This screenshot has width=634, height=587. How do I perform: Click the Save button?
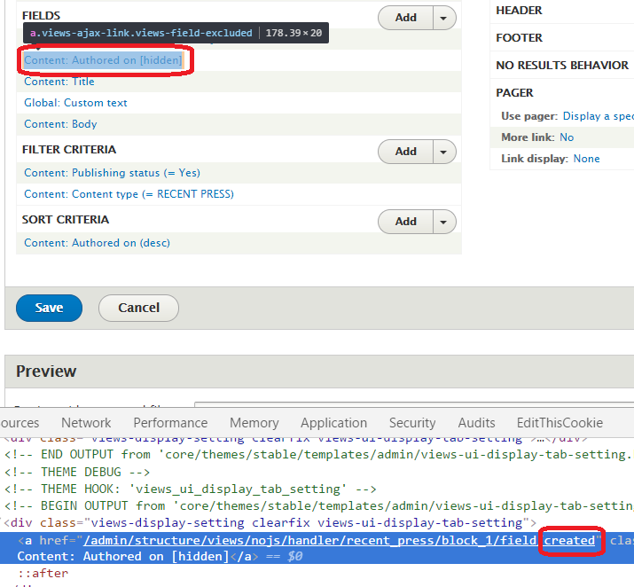pyautogui.click(x=49, y=308)
